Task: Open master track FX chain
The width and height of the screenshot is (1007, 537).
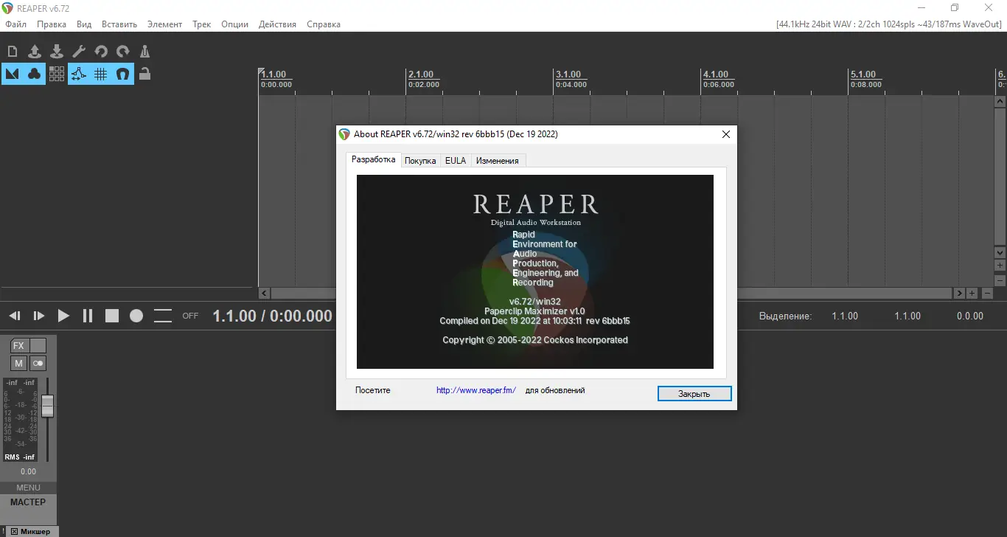Action: click(18, 346)
